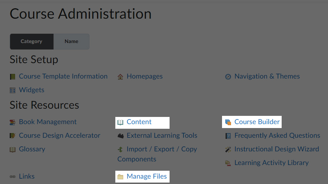The width and height of the screenshot is (328, 184).
Task: Click the Homepages house icon
Action: 120,77
